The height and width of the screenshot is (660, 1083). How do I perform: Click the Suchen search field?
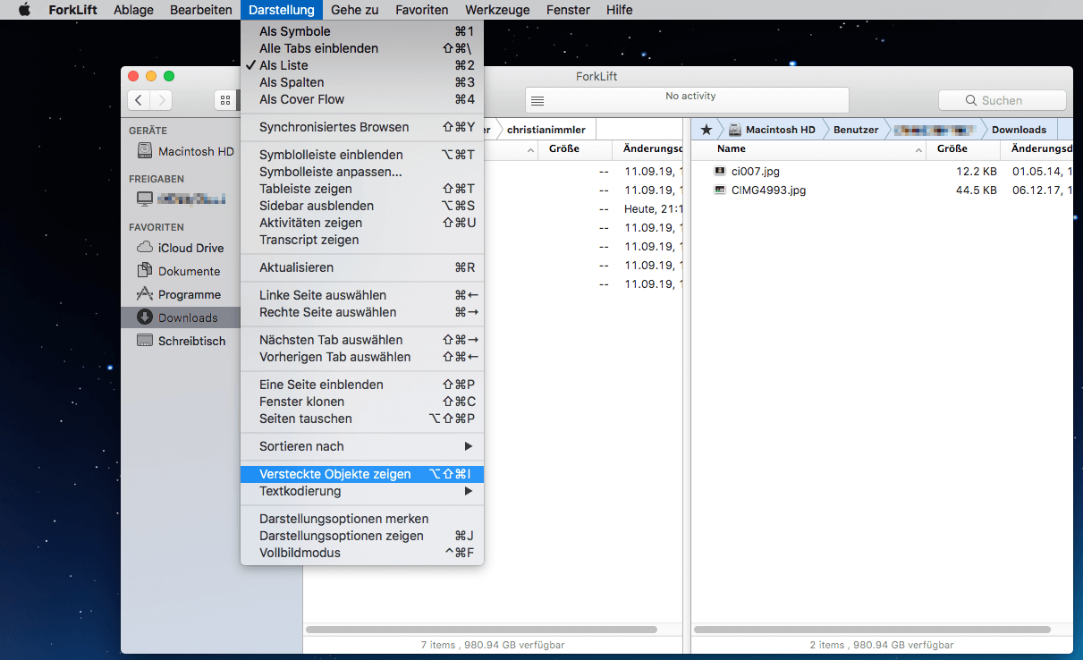click(x=1002, y=100)
